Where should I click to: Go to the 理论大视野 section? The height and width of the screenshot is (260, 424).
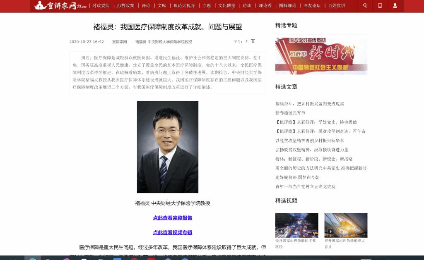point(183,6)
